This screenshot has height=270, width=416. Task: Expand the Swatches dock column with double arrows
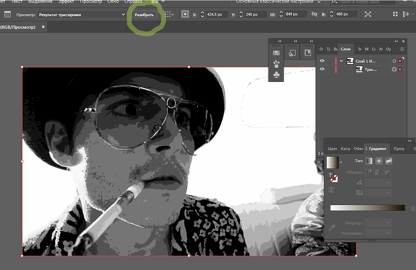pos(280,41)
